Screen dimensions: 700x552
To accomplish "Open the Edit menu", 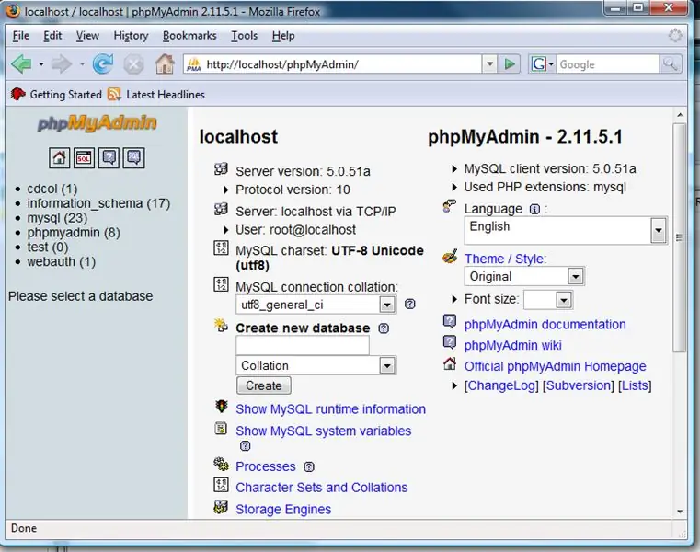I will coord(52,35).
